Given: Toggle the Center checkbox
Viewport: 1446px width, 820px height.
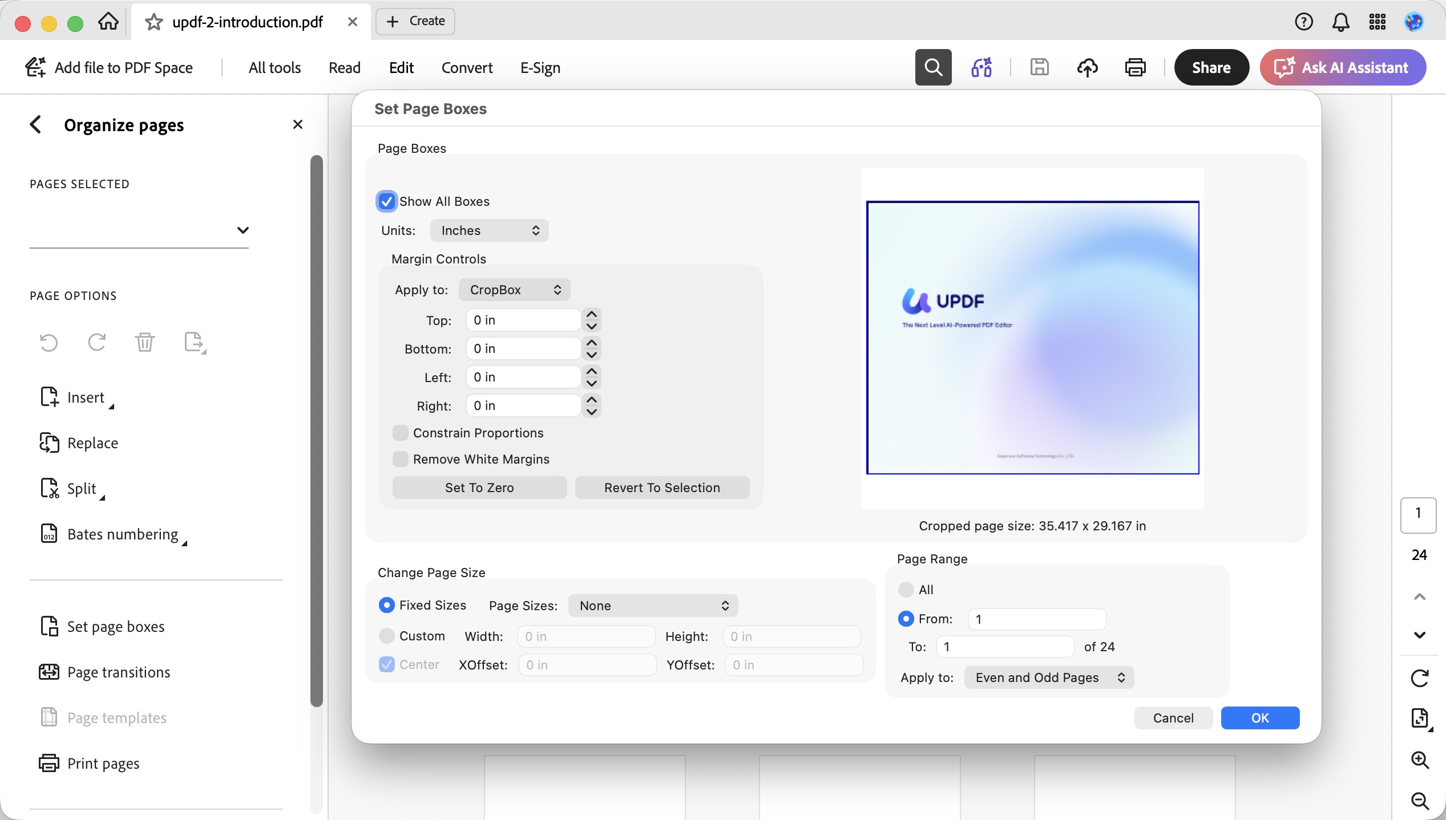Looking at the screenshot, I should point(386,664).
